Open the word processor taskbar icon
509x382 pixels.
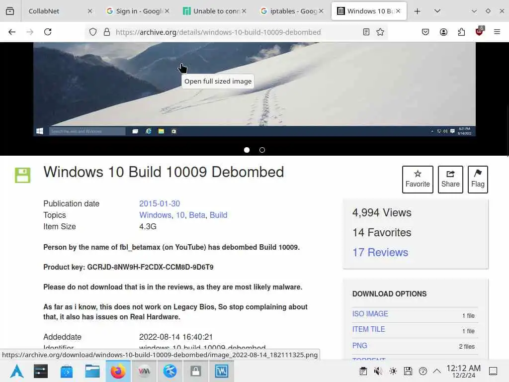click(x=222, y=371)
